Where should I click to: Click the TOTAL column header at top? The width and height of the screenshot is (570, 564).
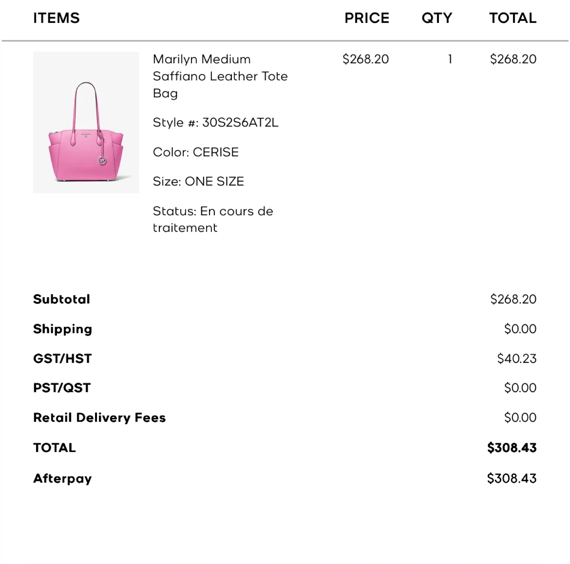tap(513, 18)
